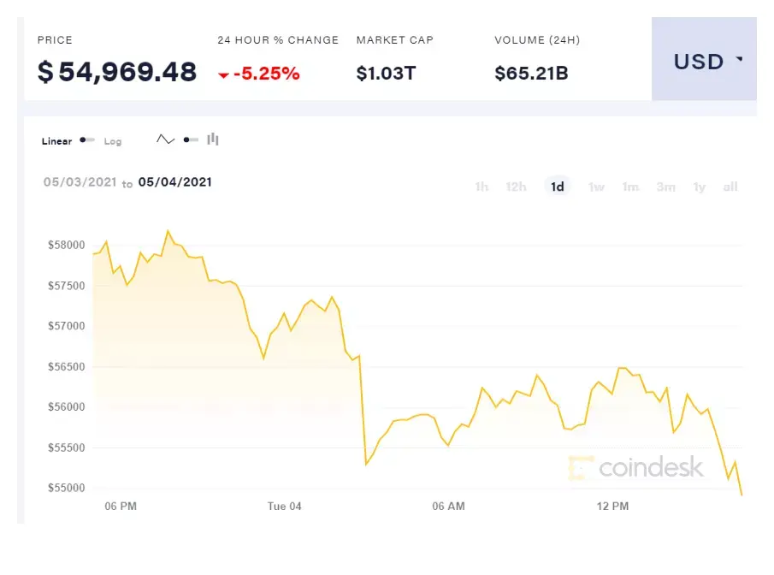Select the 1h time range
The image size is (774, 575).
pyautogui.click(x=482, y=187)
